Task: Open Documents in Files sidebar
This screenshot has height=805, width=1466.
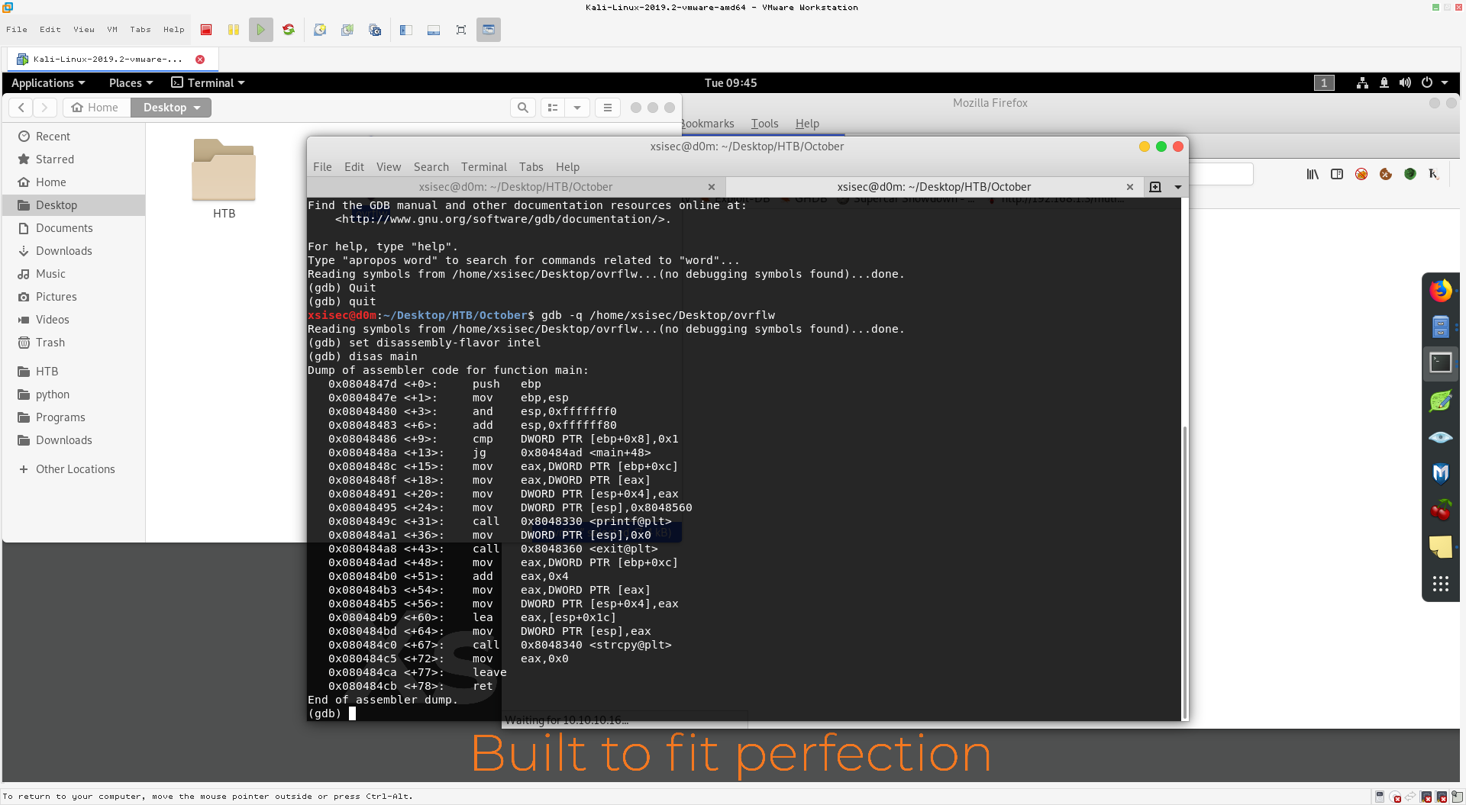Action: [73, 228]
